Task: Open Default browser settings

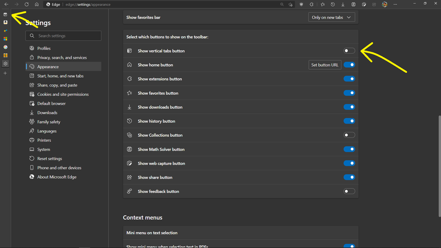Action: (x=63, y=103)
